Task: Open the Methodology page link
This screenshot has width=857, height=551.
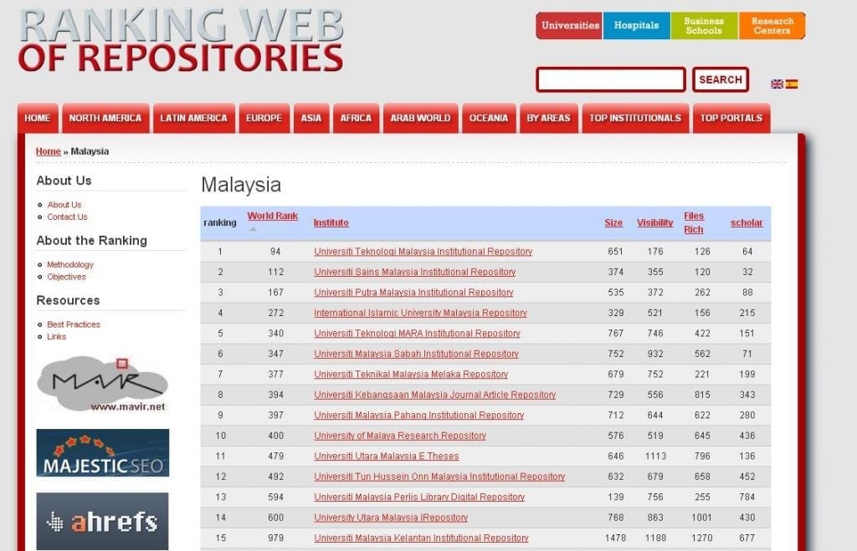Action: click(69, 264)
